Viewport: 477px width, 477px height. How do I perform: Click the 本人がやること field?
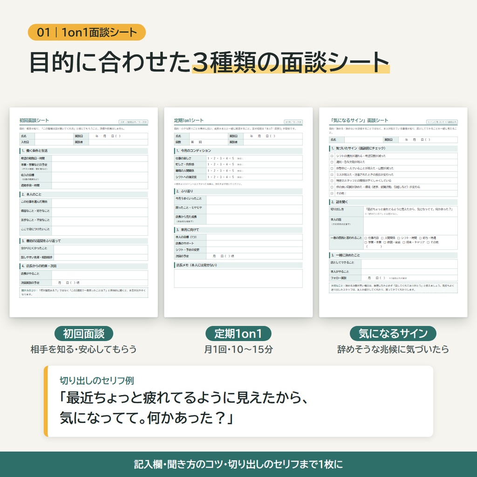(409, 272)
